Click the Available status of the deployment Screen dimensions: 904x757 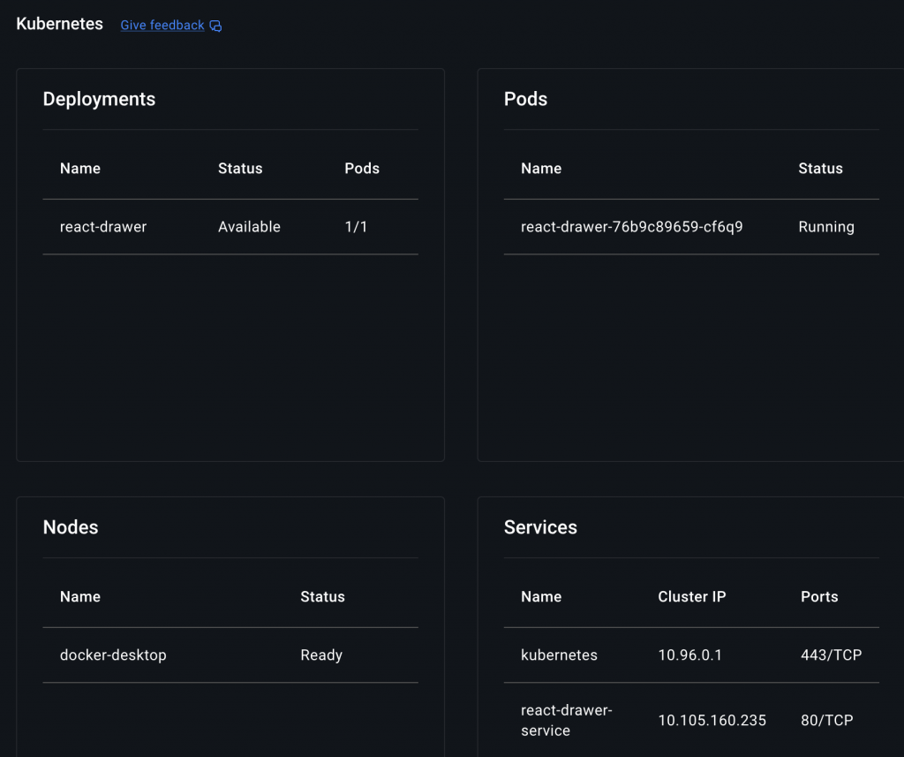coord(249,227)
